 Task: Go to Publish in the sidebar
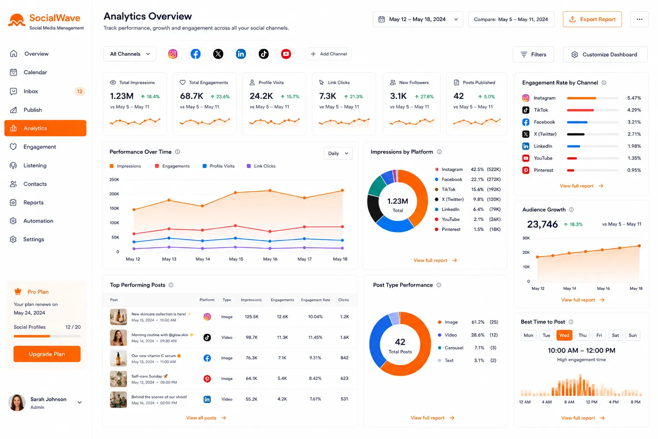pyautogui.click(x=45, y=110)
